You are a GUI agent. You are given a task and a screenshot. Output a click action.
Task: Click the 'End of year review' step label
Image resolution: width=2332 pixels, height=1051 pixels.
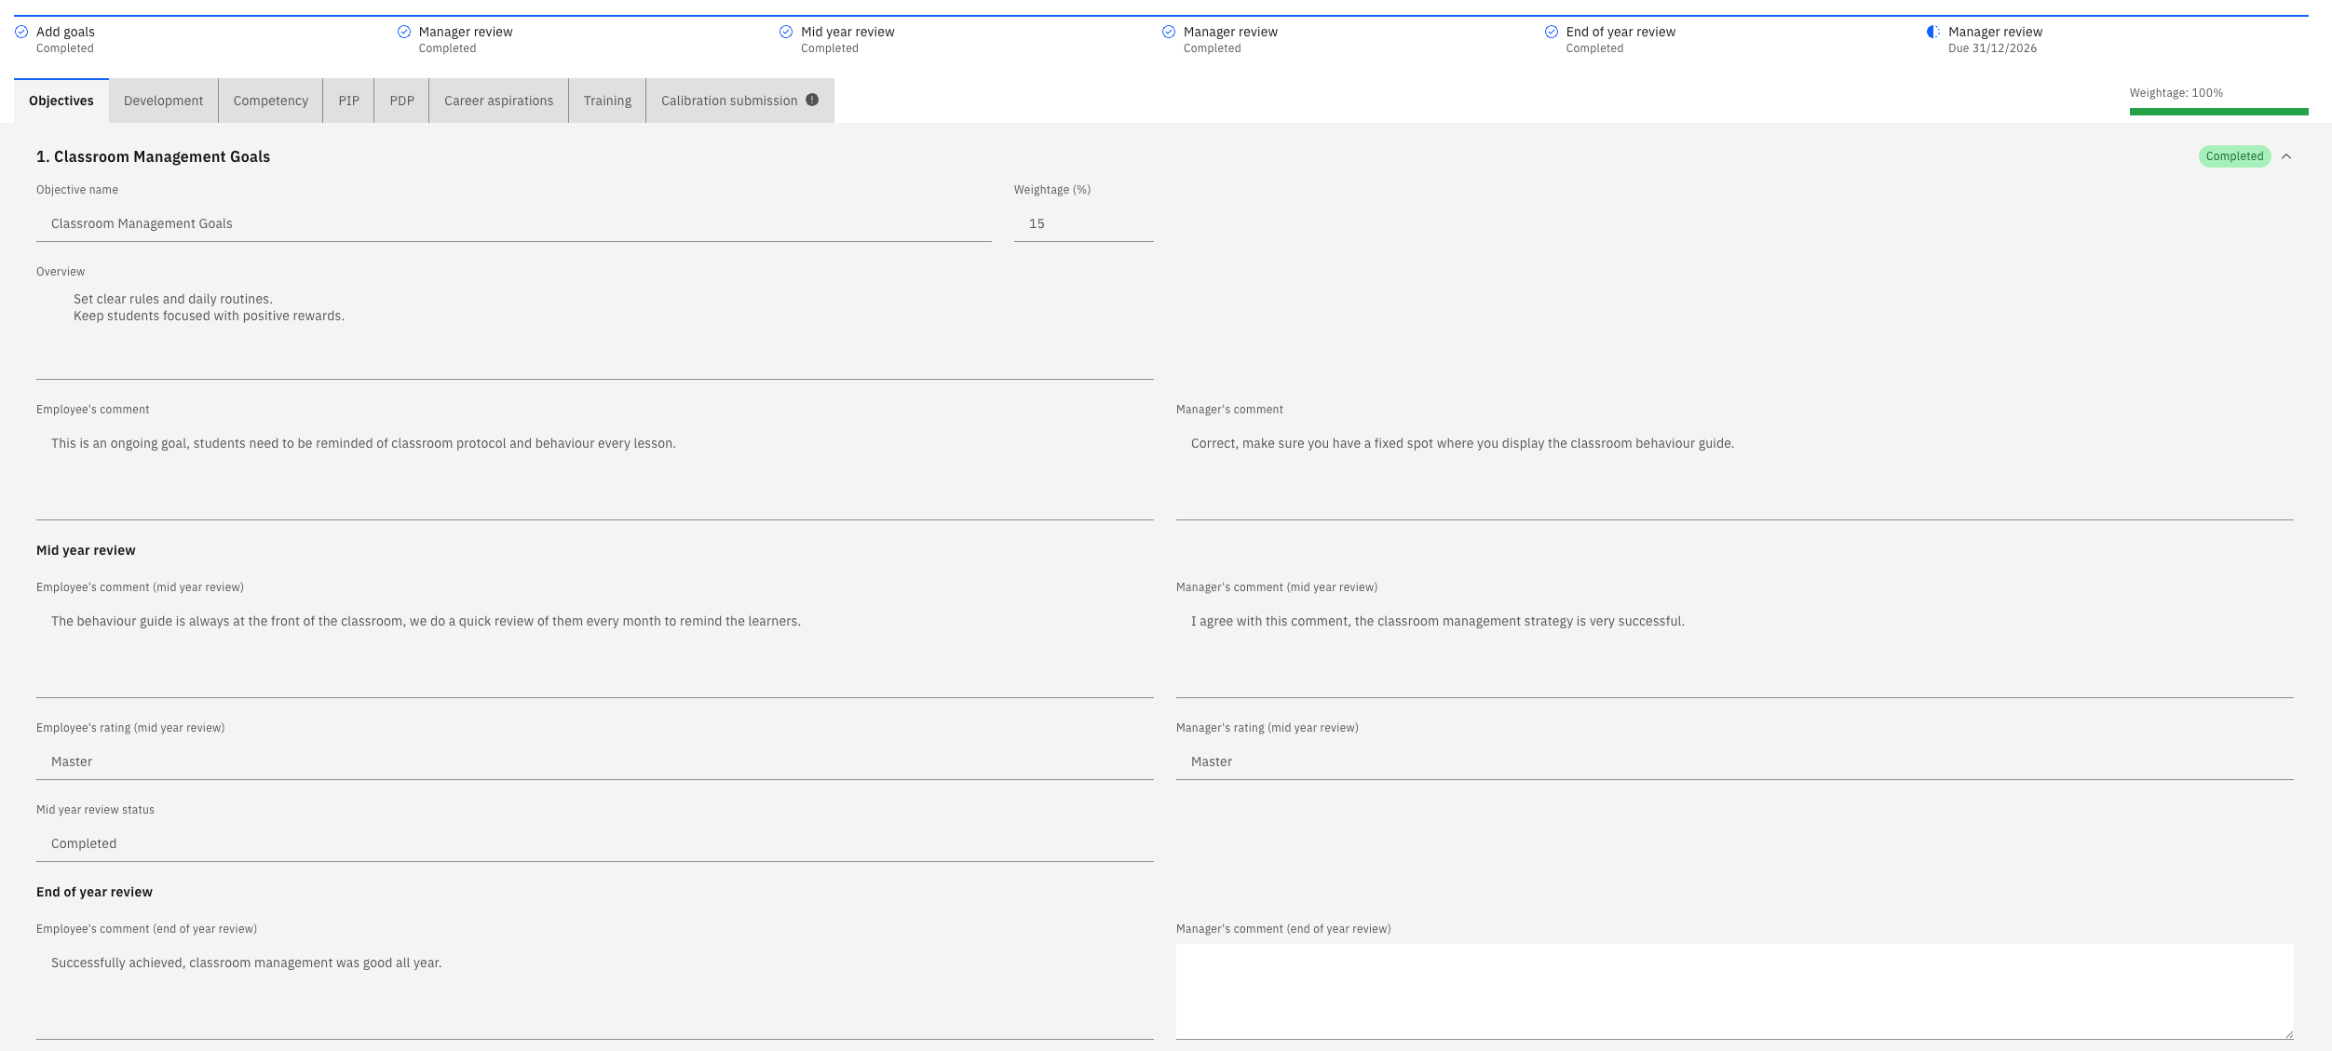coord(1620,32)
